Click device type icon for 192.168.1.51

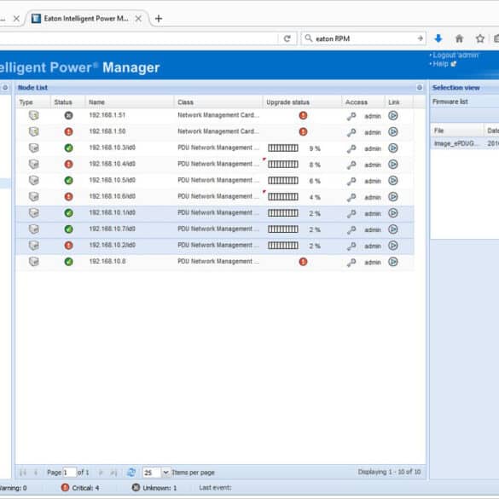click(x=34, y=115)
